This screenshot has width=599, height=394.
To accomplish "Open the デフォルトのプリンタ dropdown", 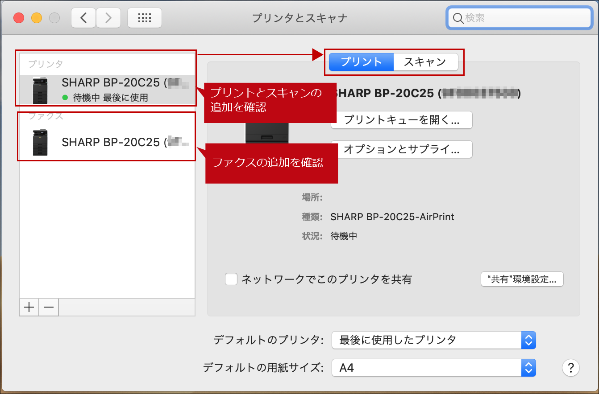I will click(x=434, y=340).
